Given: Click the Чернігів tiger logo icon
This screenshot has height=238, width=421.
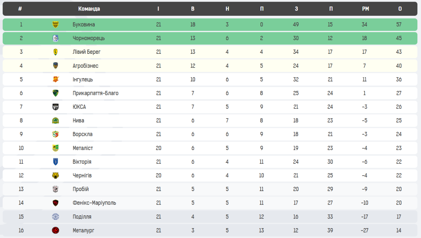Looking at the screenshot, I should (56, 176).
